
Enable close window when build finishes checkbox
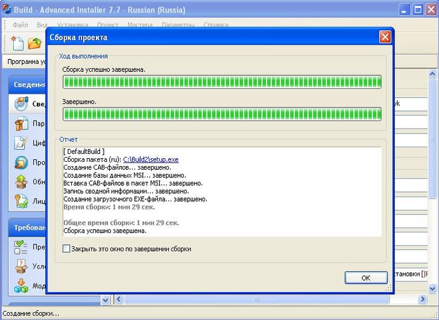66,249
